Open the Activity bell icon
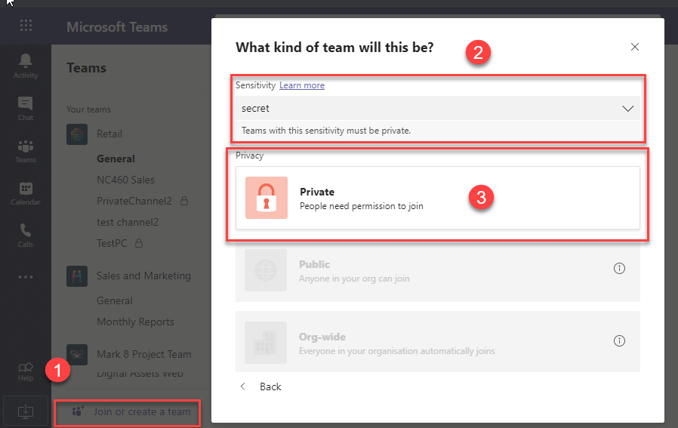678x428 pixels. [x=26, y=65]
